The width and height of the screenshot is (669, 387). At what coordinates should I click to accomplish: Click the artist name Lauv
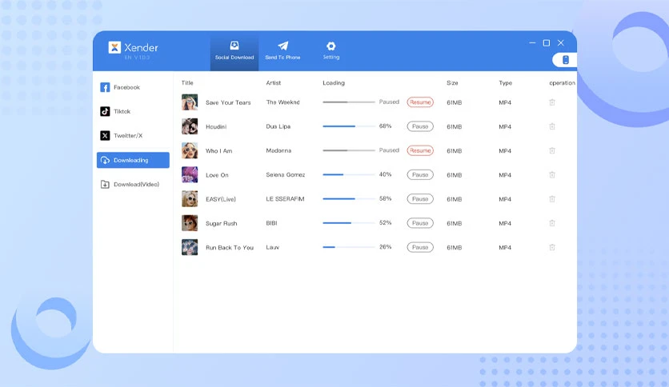coord(273,247)
